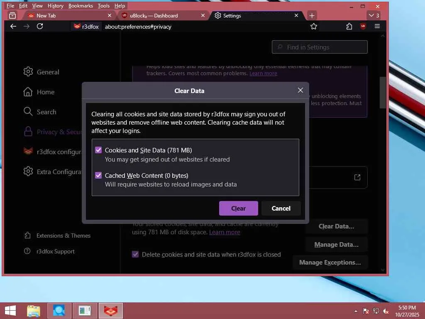Open Search settings category
Viewport: 425px width, 319px height.
click(40, 112)
